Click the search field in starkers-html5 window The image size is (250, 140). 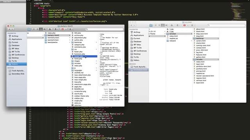point(104,29)
